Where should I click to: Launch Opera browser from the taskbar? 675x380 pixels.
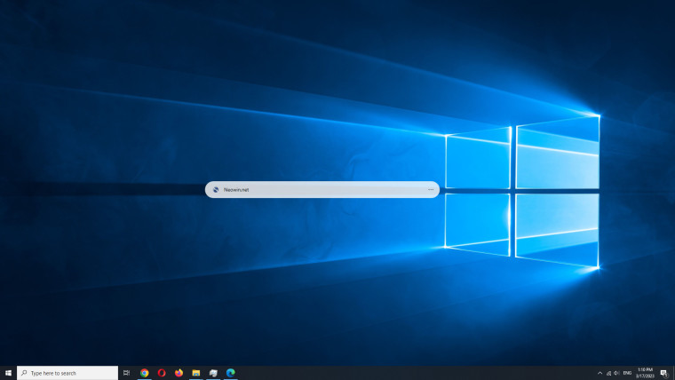point(162,373)
